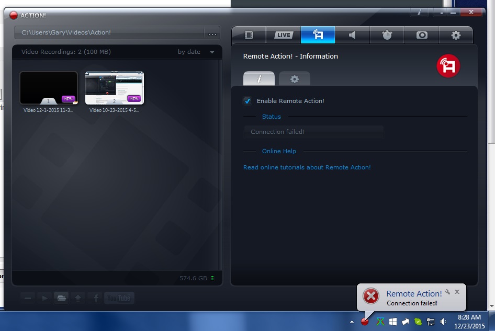495x331 pixels.
Task: Click the green shield tray icon left of the network icon
Action: (x=418, y=322)
